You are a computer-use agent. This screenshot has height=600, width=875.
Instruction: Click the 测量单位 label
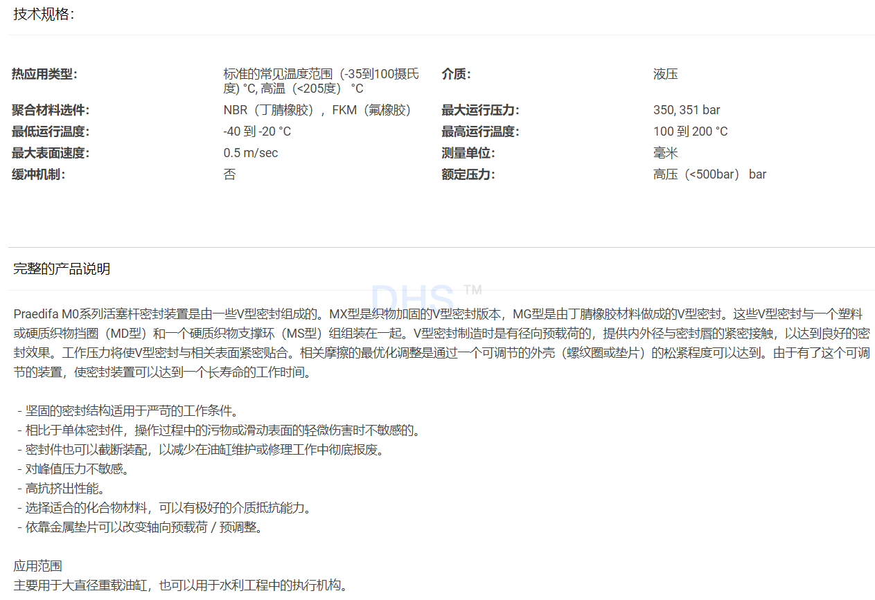click(468, 153)
